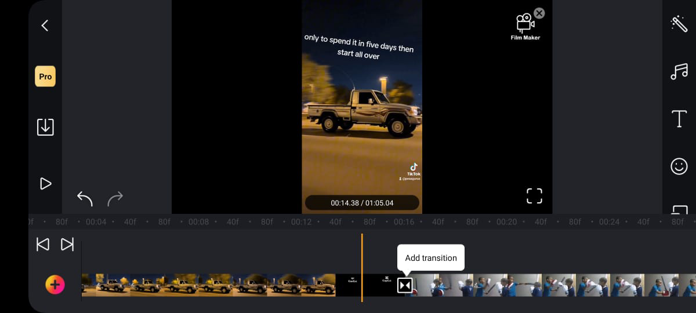Open the Text tool
The image size is (696, 313).
679,119
